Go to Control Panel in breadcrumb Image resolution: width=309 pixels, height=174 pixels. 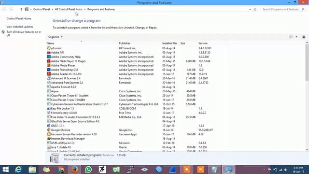[42, 9]
